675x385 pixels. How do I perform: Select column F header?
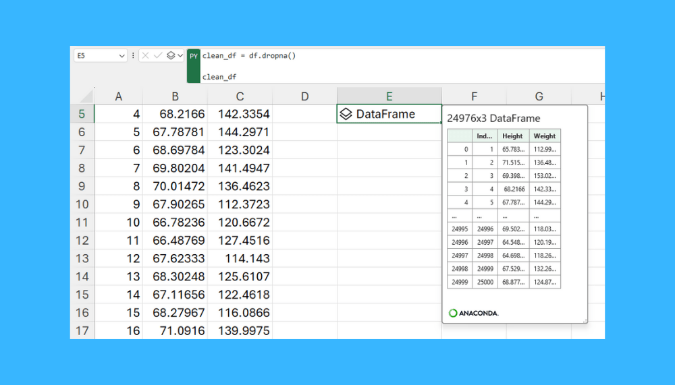pyautogui.click(x=474, y=96)
